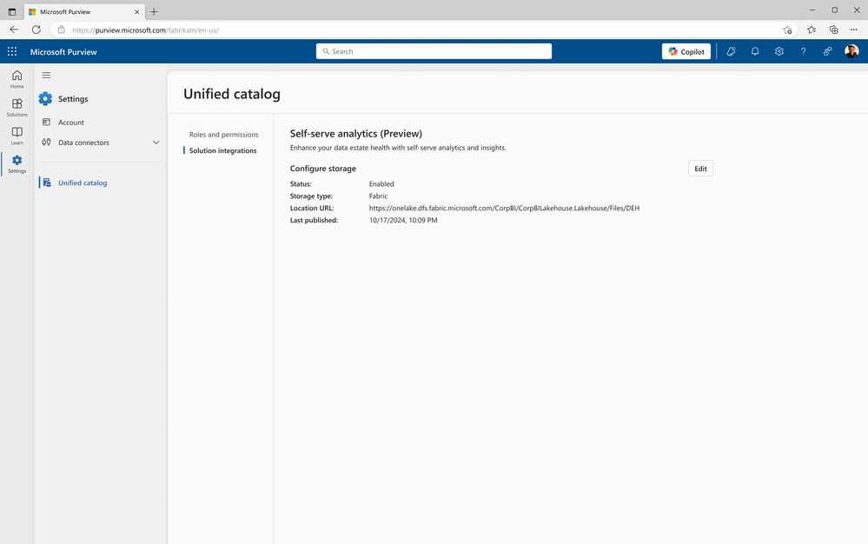This screenshot has width=868, height=544.
Task: Click the OneLake Location URL text
Action: point(504,208)
